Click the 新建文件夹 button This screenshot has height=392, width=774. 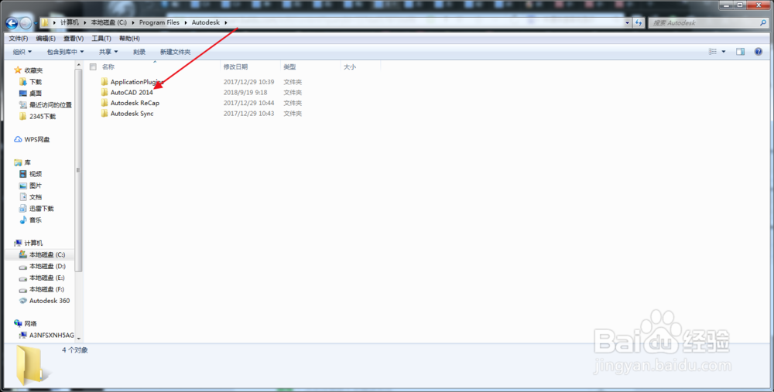coord(175,52)
